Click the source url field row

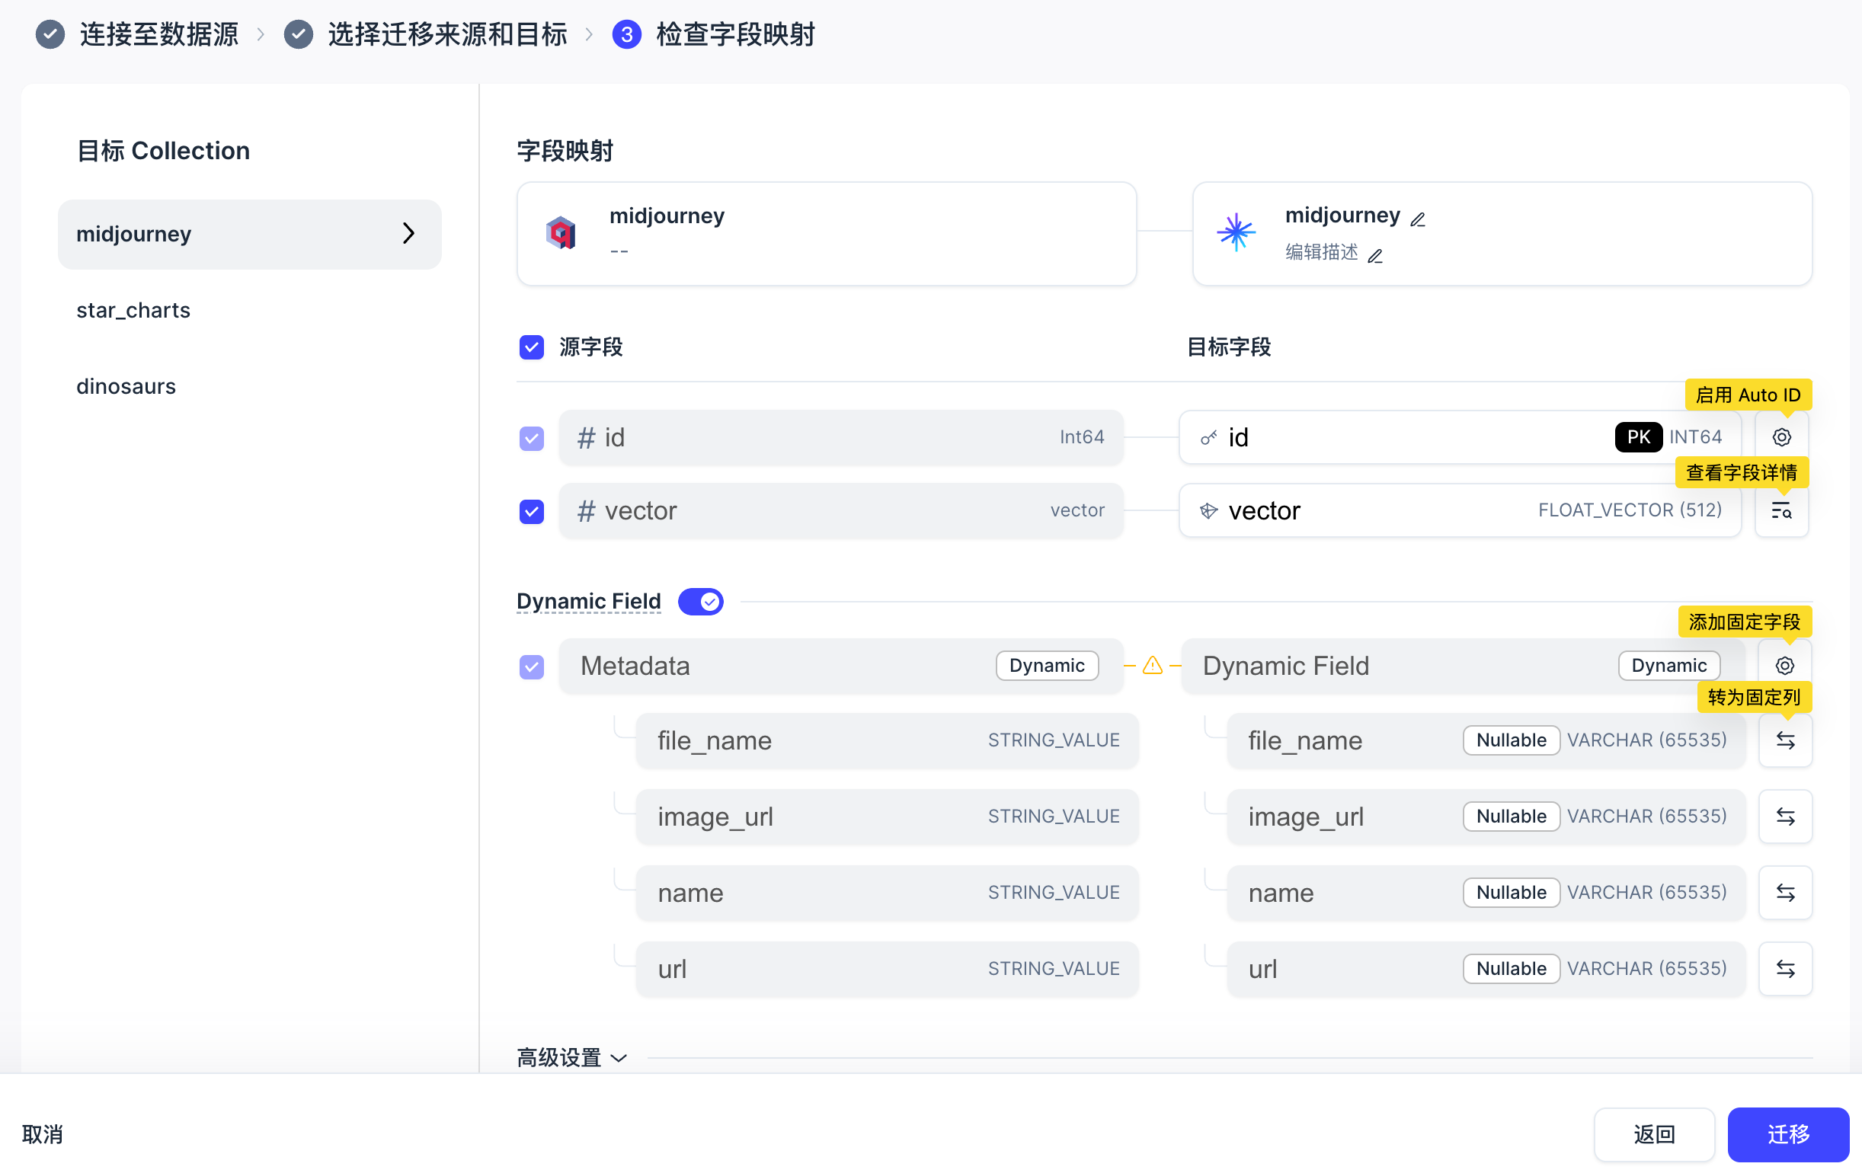(887, 968)
